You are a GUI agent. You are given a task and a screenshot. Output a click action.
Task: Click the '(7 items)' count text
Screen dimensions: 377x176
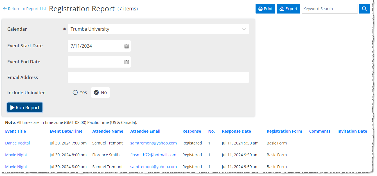click(x=128, y=9)
